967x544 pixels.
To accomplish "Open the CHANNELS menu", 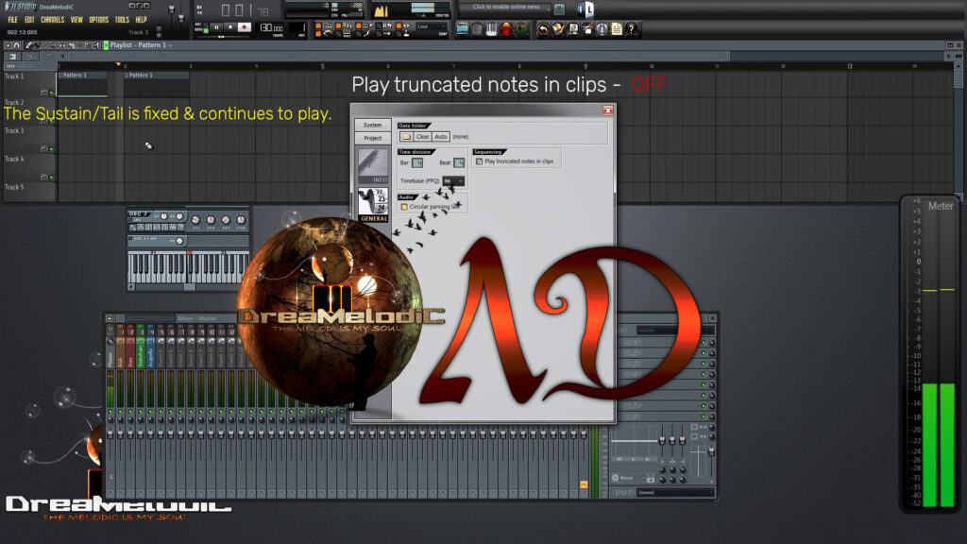I will click(x=53, y=20).
